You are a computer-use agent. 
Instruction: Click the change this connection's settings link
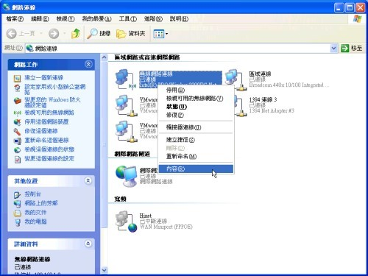(49, 159)
